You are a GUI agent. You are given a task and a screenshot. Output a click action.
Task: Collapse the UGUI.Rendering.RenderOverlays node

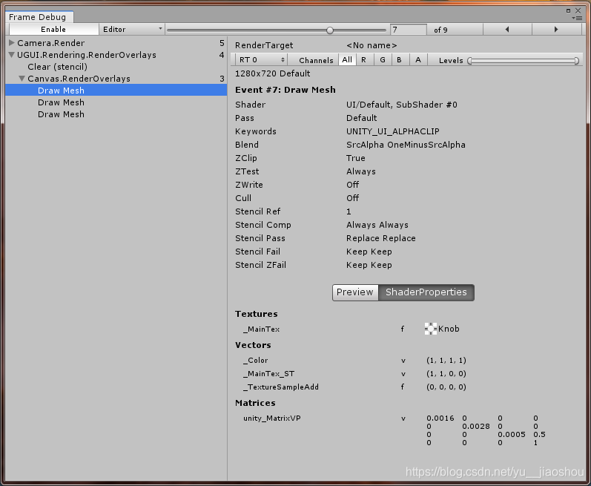coord(12,55)
